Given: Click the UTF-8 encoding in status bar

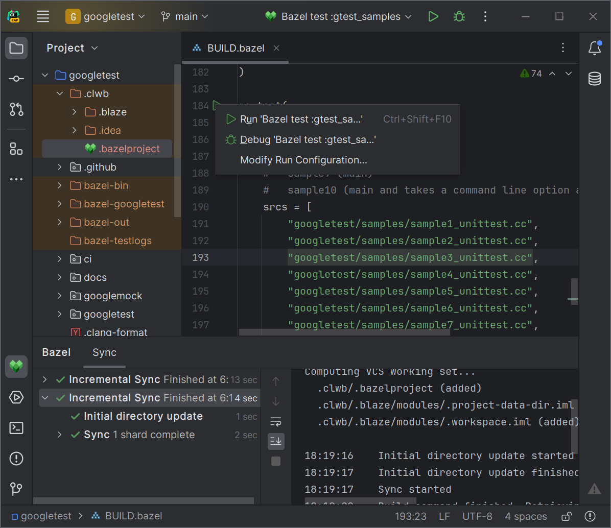Looking at the screenshot, I should tap(477, 516).
